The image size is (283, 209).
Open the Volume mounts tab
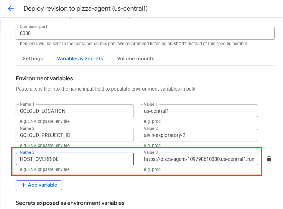[x=136, y=58]
